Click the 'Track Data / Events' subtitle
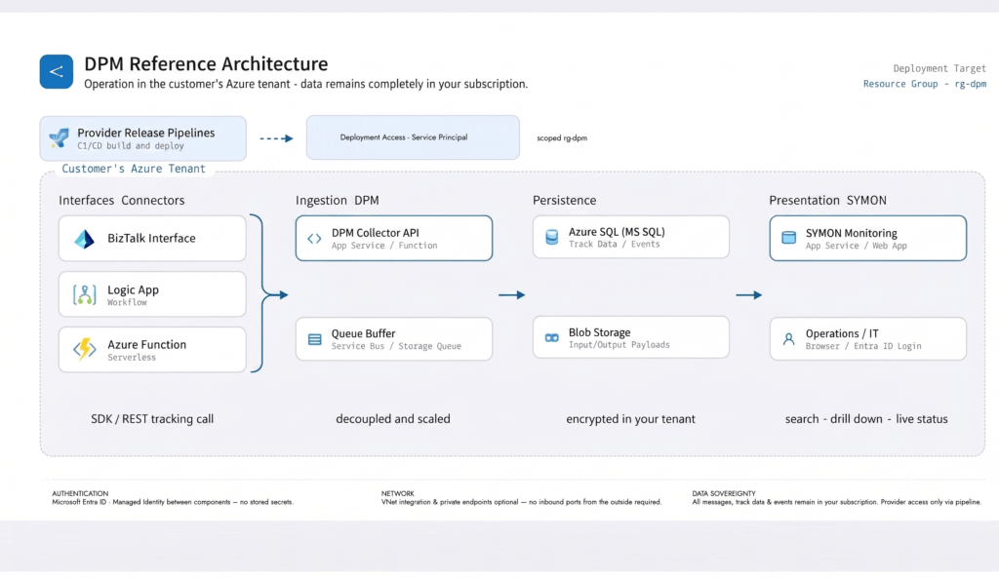 coord(615,245)
